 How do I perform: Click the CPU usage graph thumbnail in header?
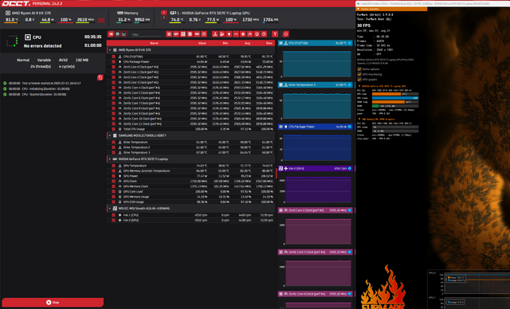pos(101,20)
